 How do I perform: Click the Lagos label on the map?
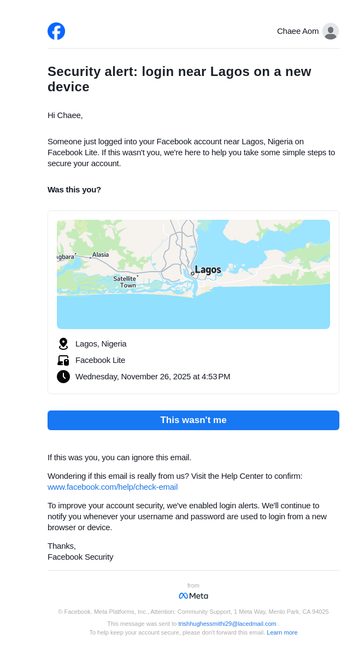tap(208, 270)
